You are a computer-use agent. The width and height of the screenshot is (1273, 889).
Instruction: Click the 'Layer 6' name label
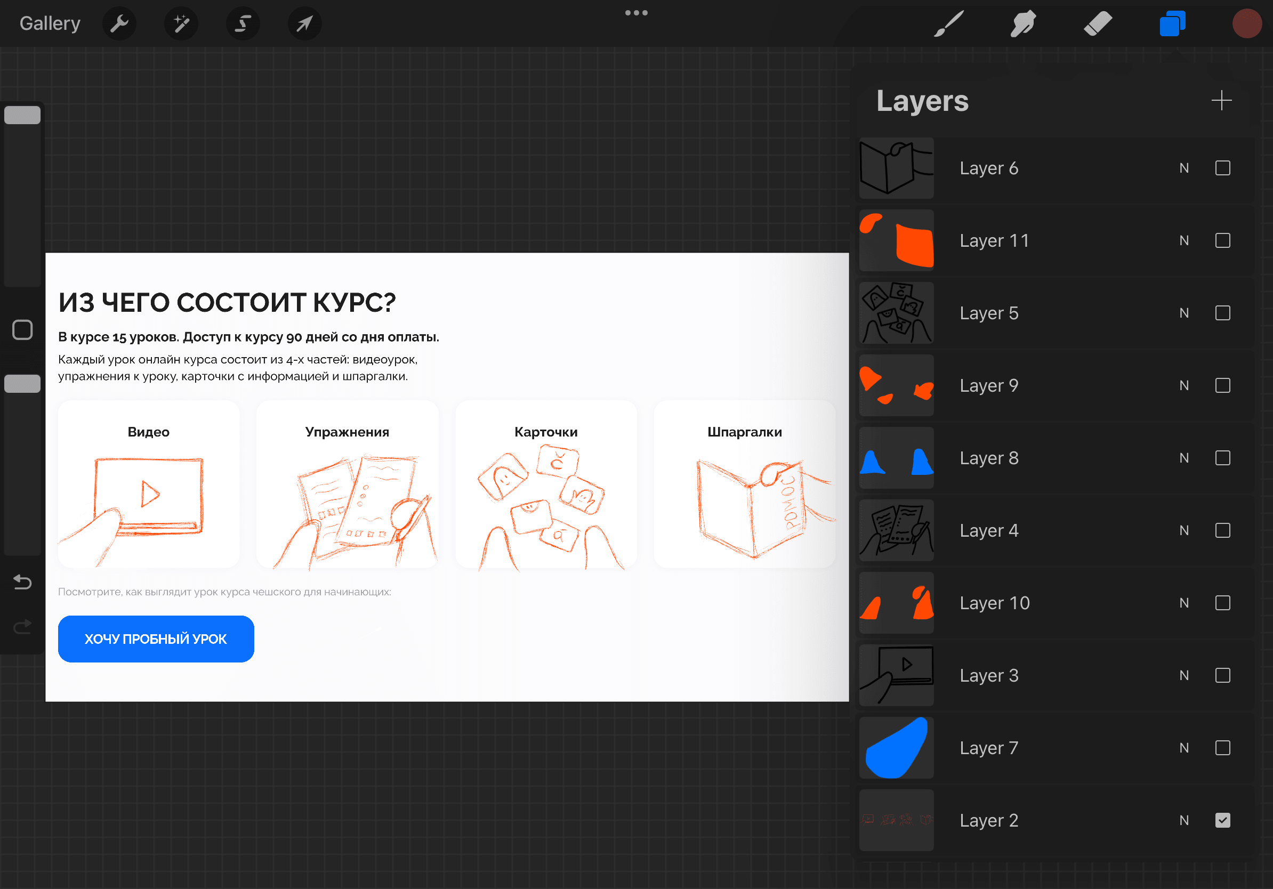coord(989,168)
